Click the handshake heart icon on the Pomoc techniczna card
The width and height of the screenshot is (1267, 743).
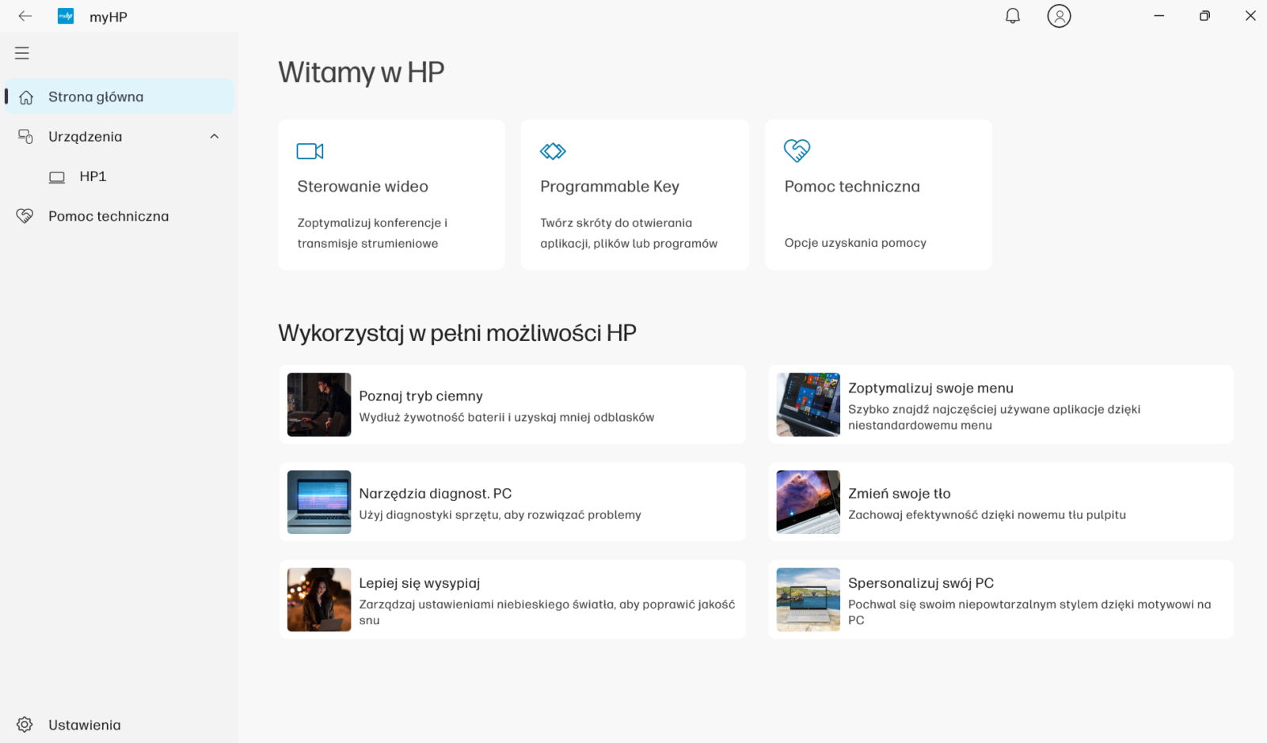pyautogui.click(x=797, y=150)
